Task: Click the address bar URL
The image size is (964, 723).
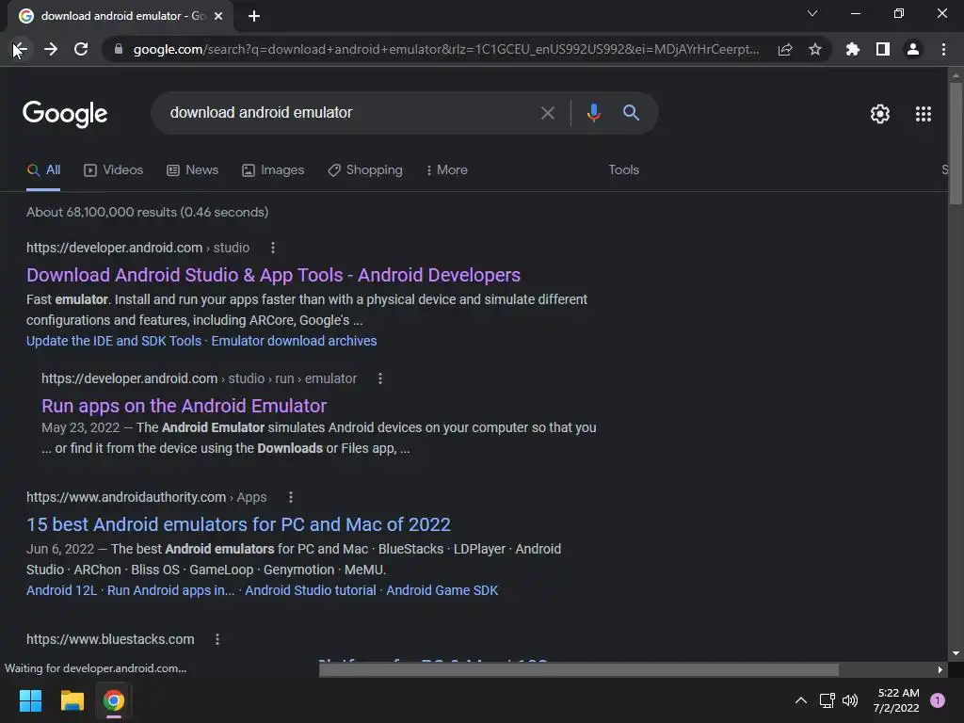Action: coord(445,49)
